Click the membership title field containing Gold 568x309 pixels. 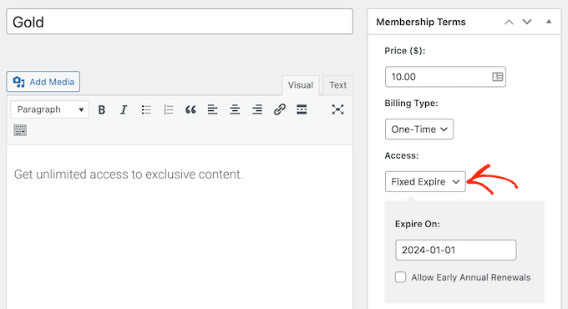tap(180, 22)
